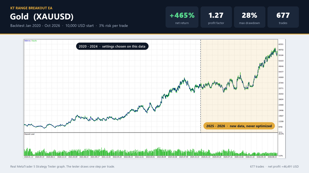The height and width of the screenshot is (173, 309).
Task: Click the 2021.12.30 date label
Action: [106, 157]
